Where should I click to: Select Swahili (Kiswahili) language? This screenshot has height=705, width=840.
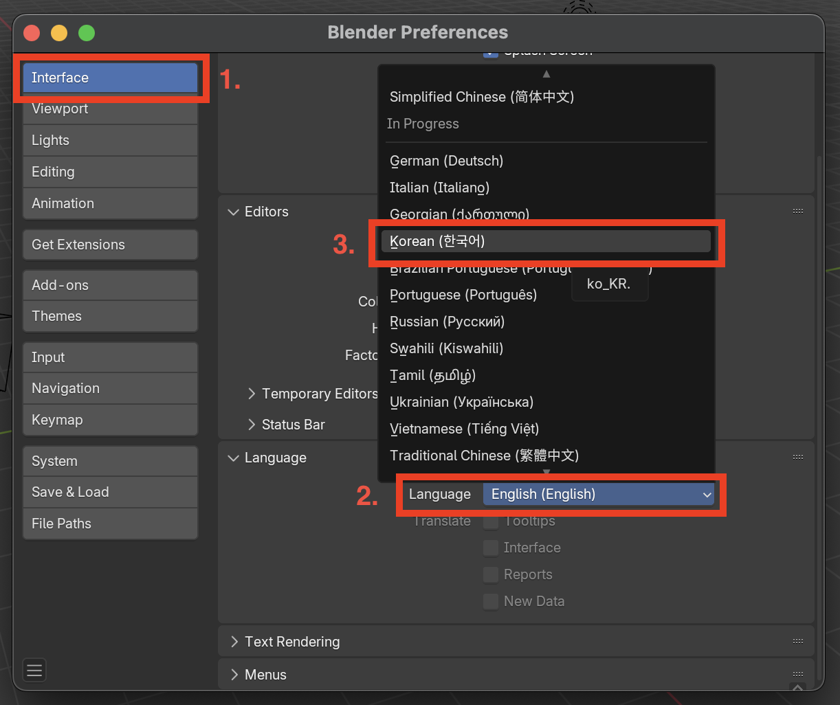click(546, 348)
